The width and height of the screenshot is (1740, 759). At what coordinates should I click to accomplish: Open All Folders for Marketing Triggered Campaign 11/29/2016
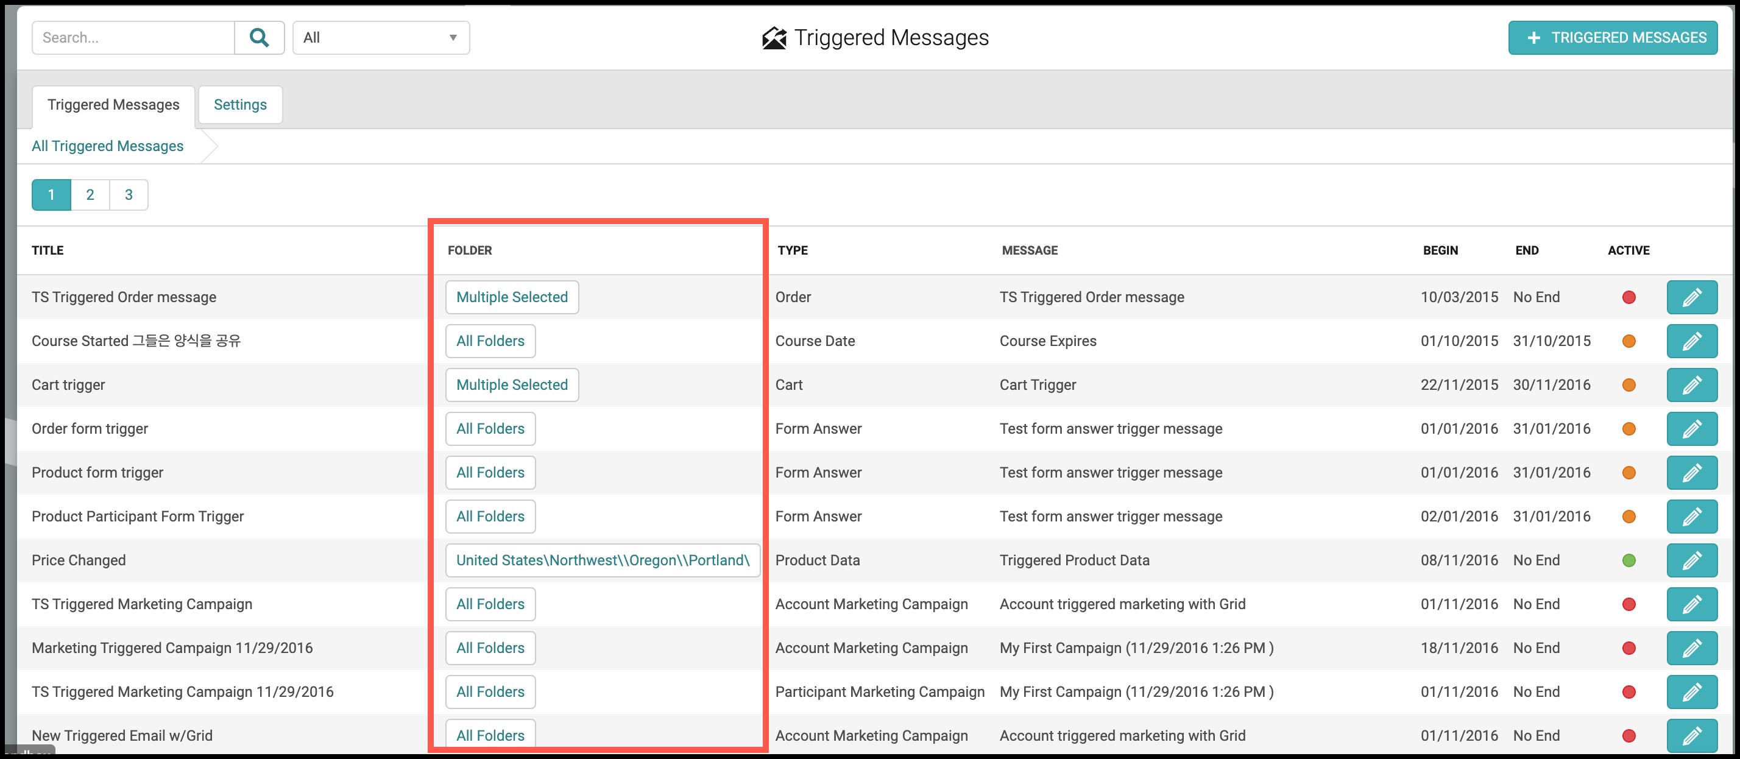coord(490,648)
